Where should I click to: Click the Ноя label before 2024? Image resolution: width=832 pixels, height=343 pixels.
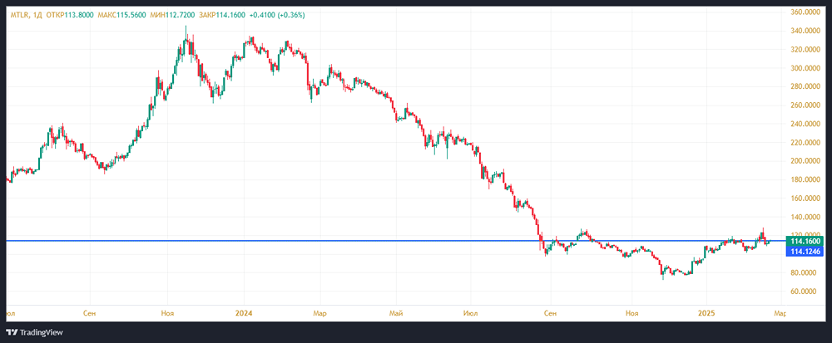click(x=168, y=311)
